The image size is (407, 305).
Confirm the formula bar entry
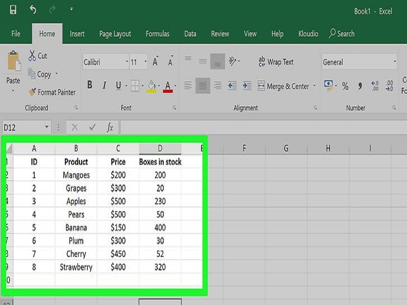tap(92, 127)
